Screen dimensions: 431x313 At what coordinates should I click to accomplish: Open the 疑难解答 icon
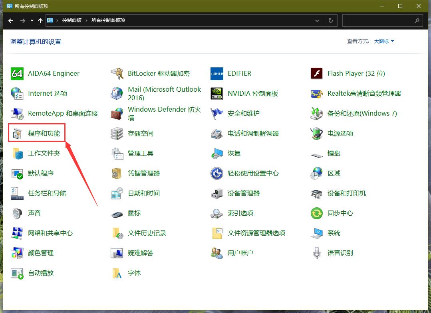(x=117, y=253)
